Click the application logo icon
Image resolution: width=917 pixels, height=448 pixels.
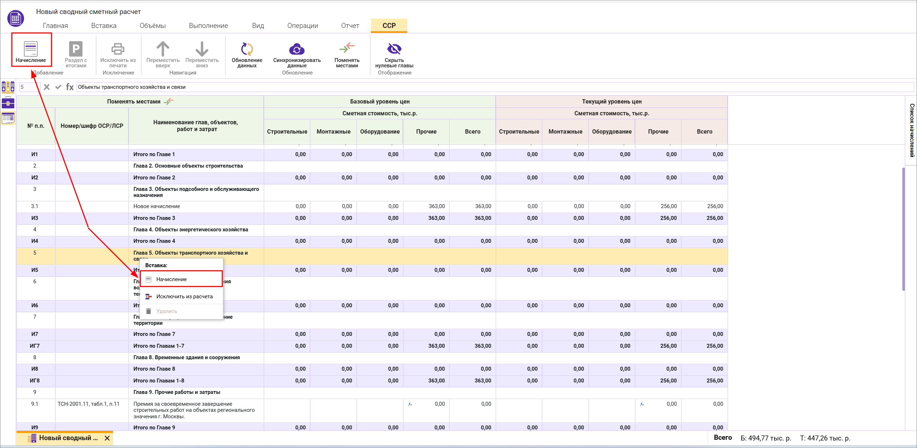(16, 18)
